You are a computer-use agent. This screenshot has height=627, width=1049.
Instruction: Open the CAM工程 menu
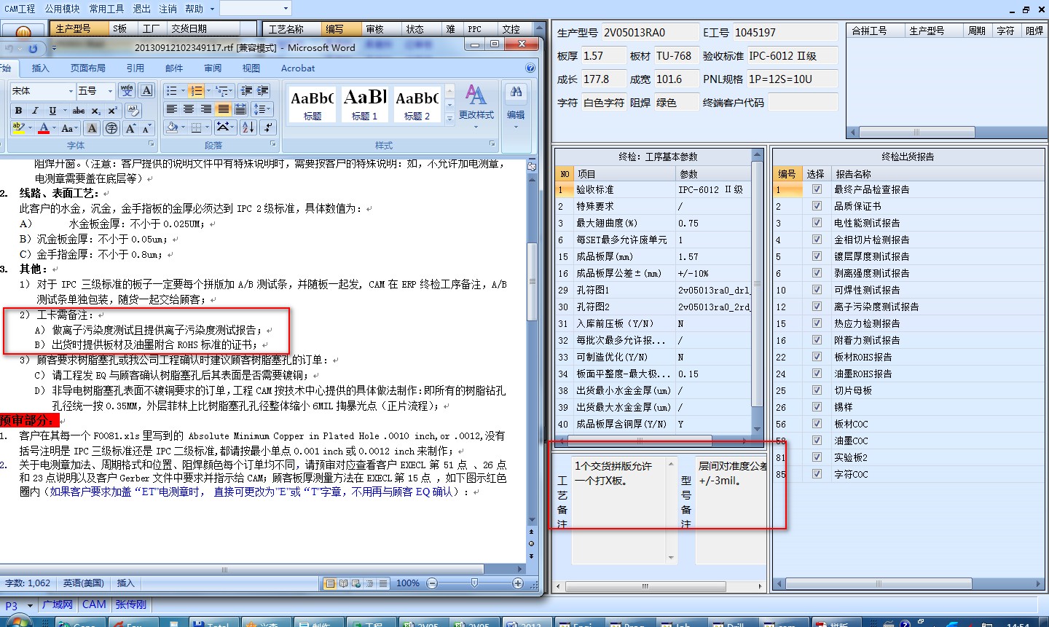coord(20,9)
